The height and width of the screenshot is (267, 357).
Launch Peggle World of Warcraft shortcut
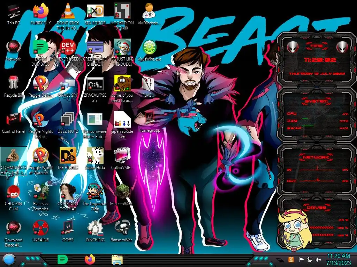pyautogui.click(x=40, y=161)
